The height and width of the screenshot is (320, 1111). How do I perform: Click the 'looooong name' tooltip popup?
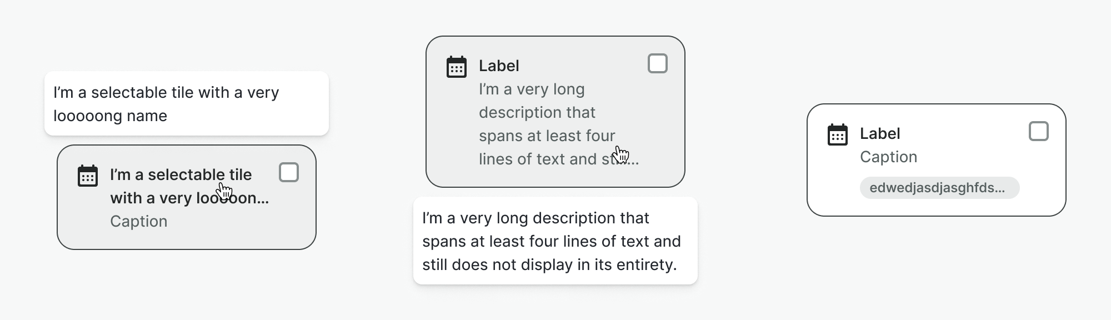(x=187, y=104)
